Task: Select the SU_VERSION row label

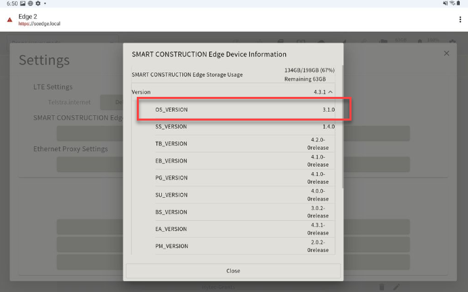Action: pos(171,194)
